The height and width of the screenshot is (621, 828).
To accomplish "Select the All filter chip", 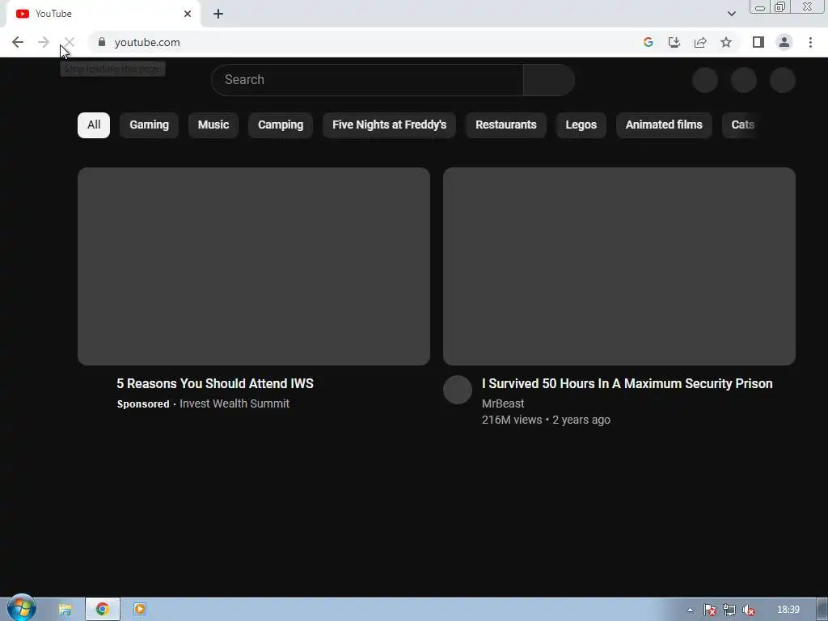I will [x=94, y=125].
